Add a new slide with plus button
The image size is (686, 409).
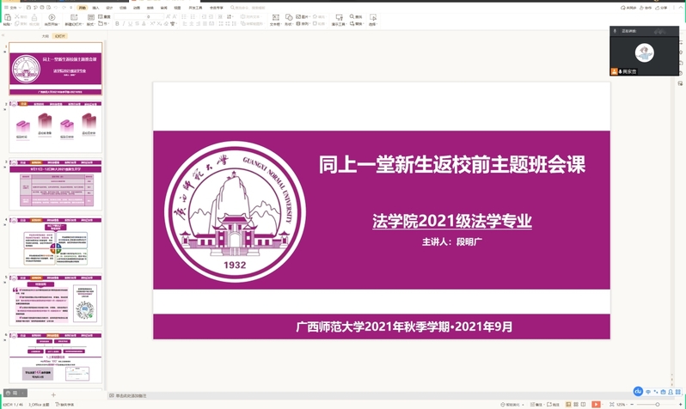click(53, 394)
